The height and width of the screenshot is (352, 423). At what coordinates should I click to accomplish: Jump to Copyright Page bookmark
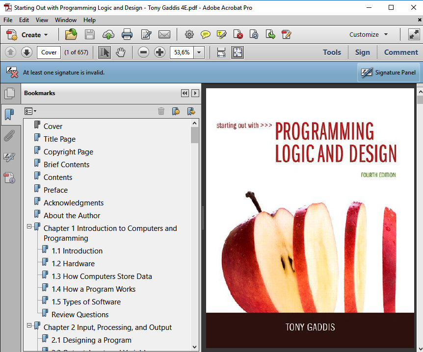point(68,152)
